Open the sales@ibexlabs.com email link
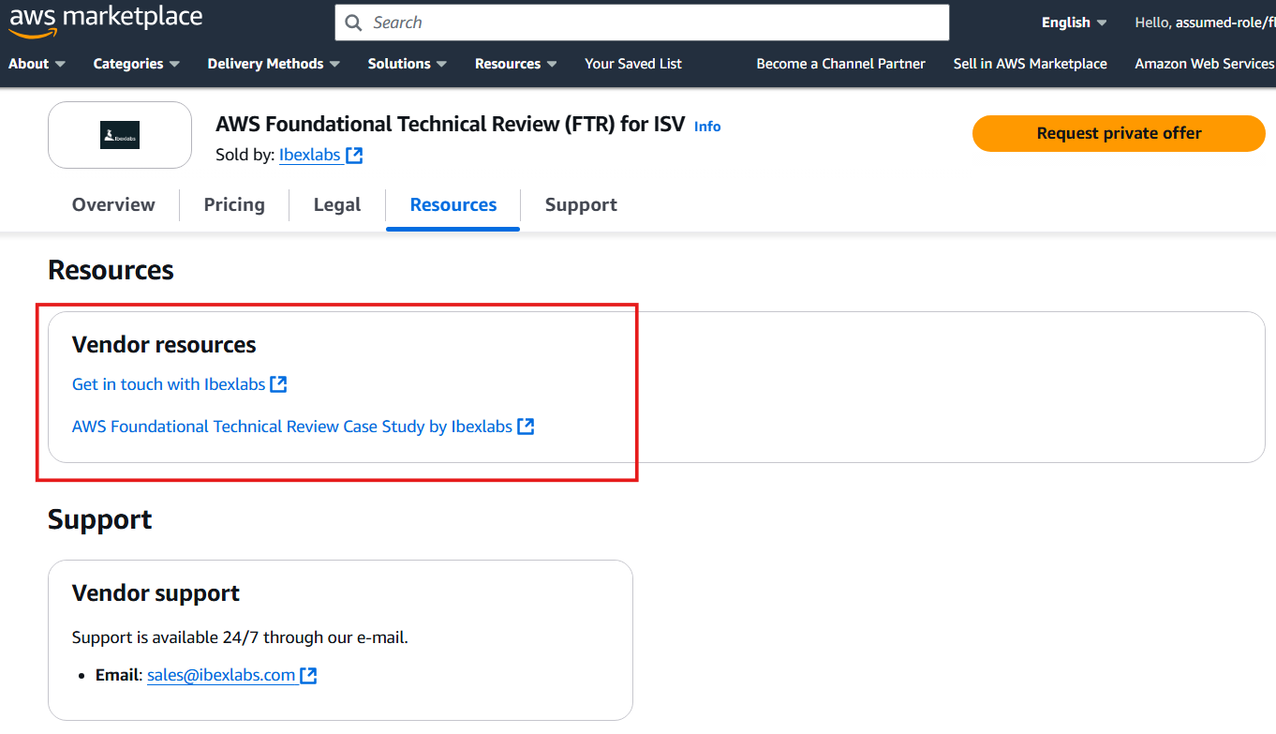The height and width of the screenshot is (734, 1276). (x=221, y=675)
